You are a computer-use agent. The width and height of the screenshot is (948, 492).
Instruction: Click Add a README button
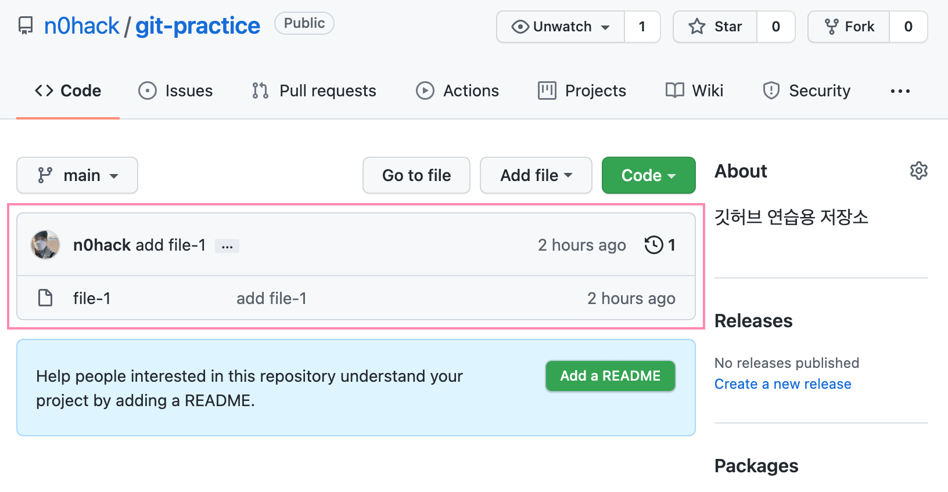pos(611,376)
